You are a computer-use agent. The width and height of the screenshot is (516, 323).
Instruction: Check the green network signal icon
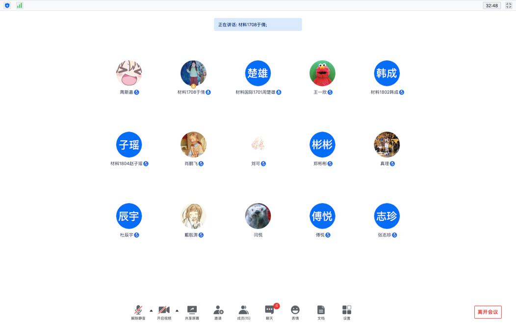[x=20, y=5]
